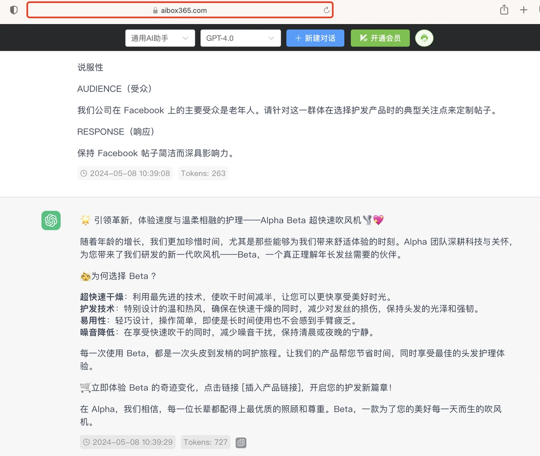Click the 2024-05-08 10:39:08 timestamp
Viewport: 540px width, 456px height.
pyautogui.click(x=125, y=173)
